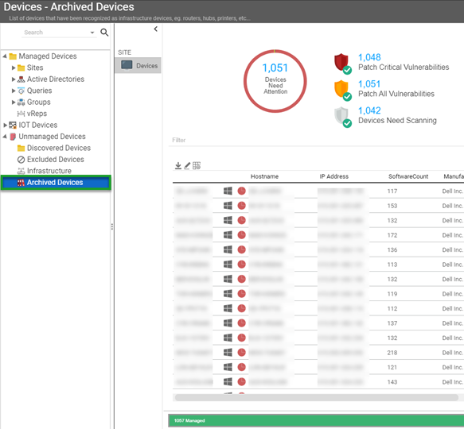Expand the IOT Devices node
The width and height of the screenshot is (464, 429).
click(x=5, y=125)
